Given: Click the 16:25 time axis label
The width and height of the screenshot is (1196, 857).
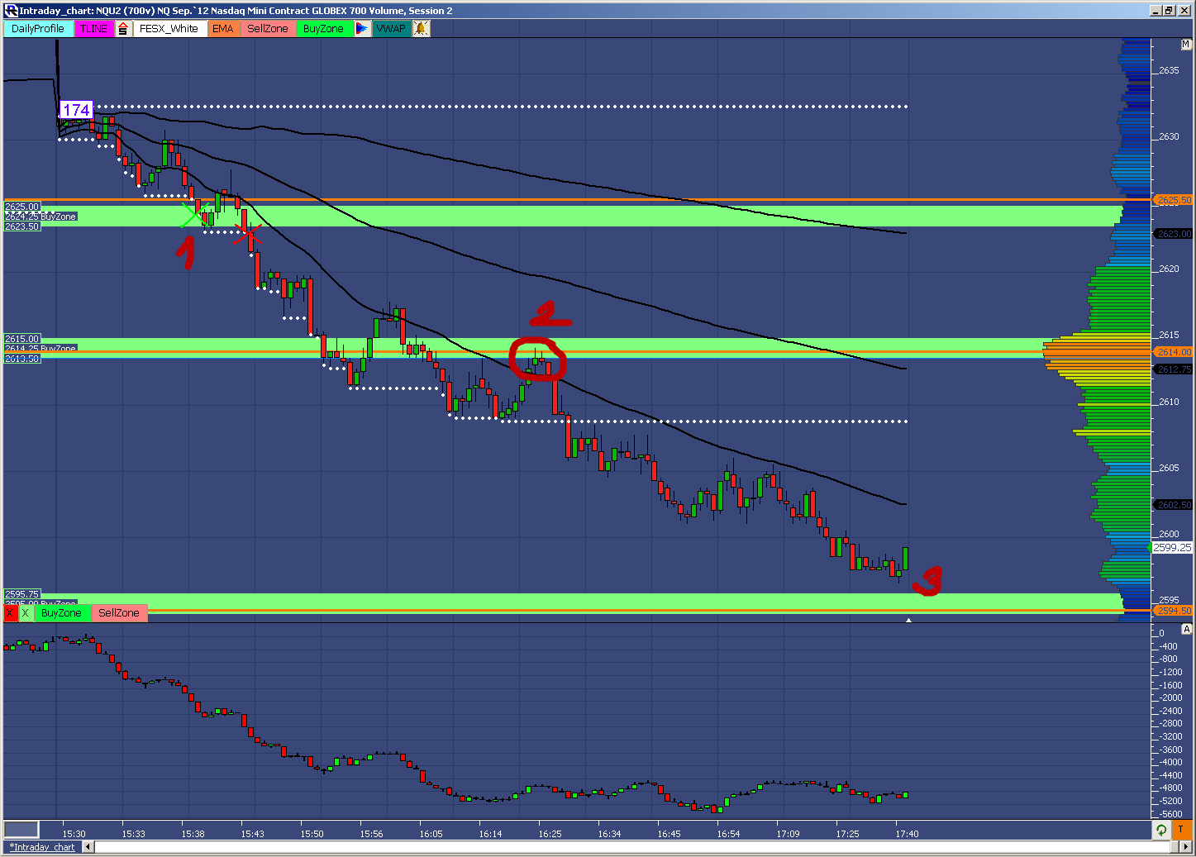Looking at the screenshot, I should pyautogui.click(x=550, y=834).
